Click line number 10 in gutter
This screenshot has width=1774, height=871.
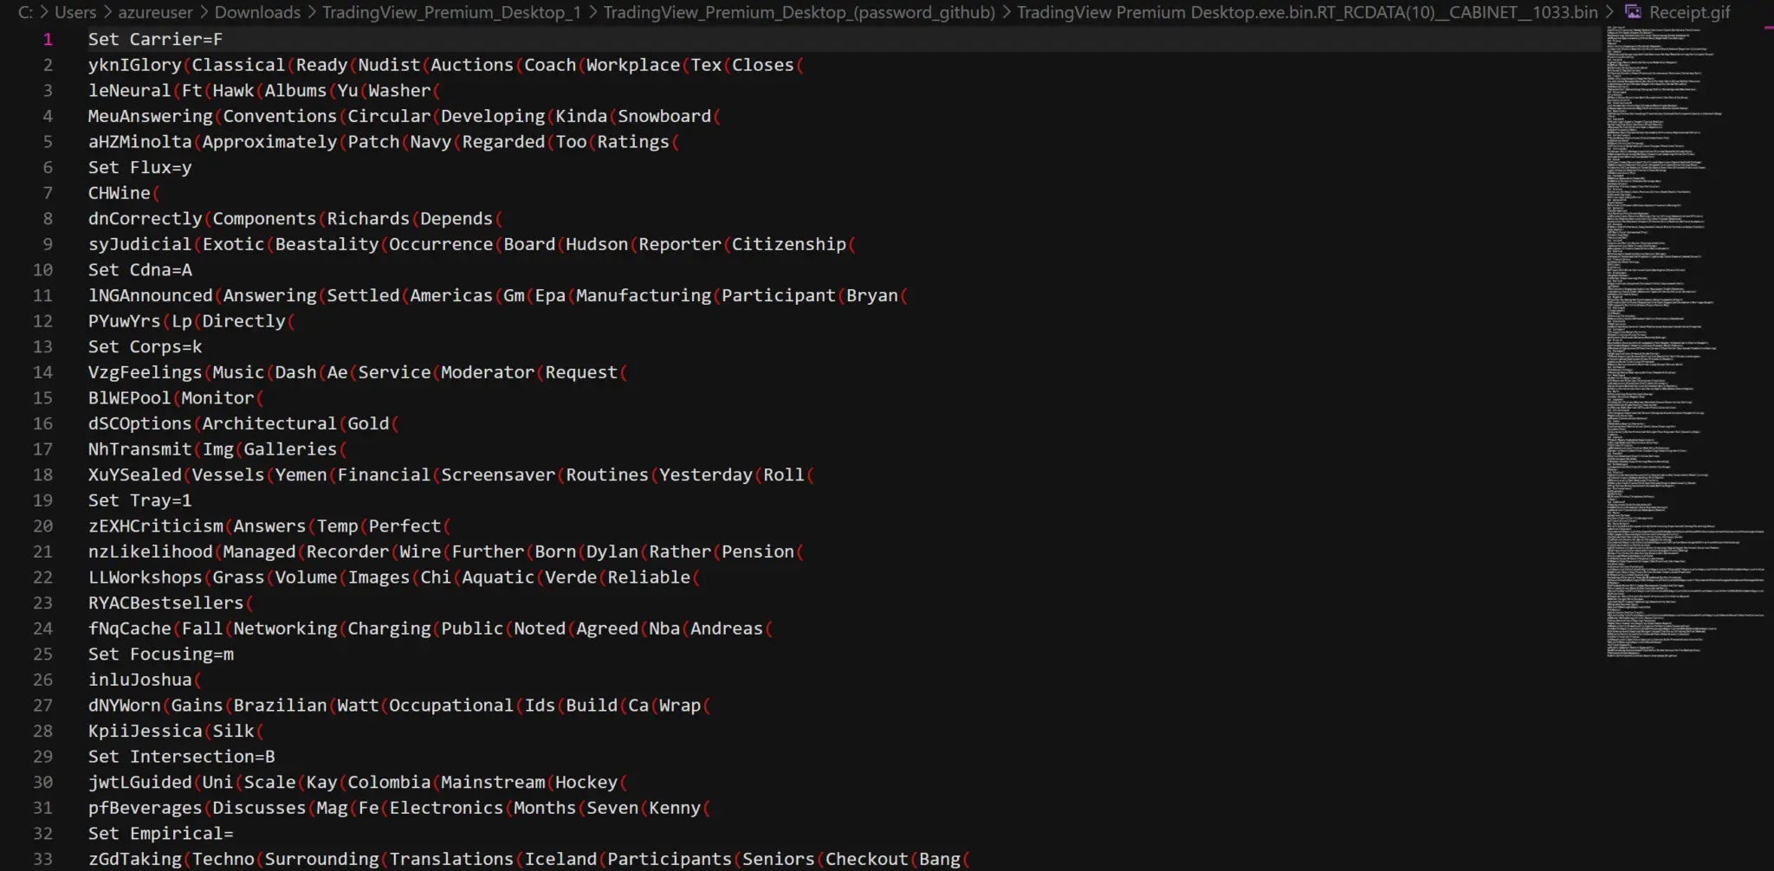coord(43,270)
